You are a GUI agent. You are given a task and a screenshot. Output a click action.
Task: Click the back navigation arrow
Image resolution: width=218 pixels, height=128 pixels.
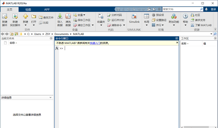click(2, 34)
